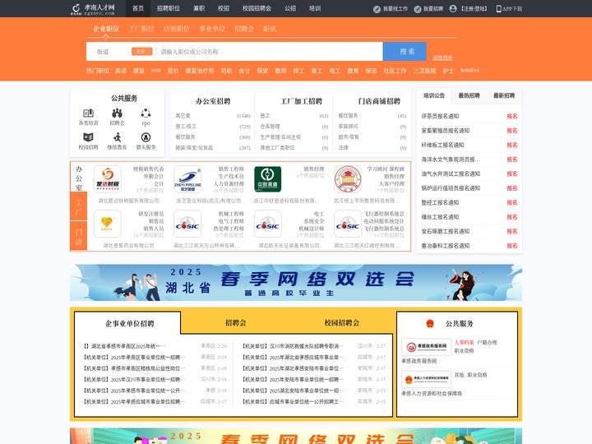Click 报名 for 评茶员报名通知
This screenshot has width=592, height=444.
pyautogui.click(x=512, y=116)
